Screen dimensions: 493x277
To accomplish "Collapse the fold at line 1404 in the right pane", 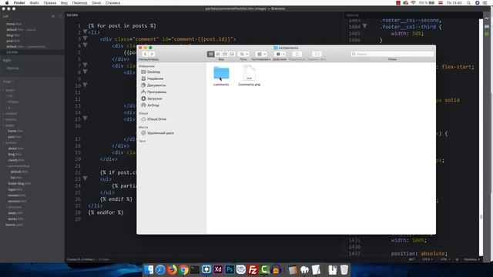I will 364,26.
